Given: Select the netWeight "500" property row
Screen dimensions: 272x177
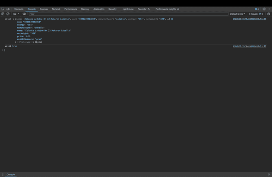Looking at the screenshot, I should point(26,33).
